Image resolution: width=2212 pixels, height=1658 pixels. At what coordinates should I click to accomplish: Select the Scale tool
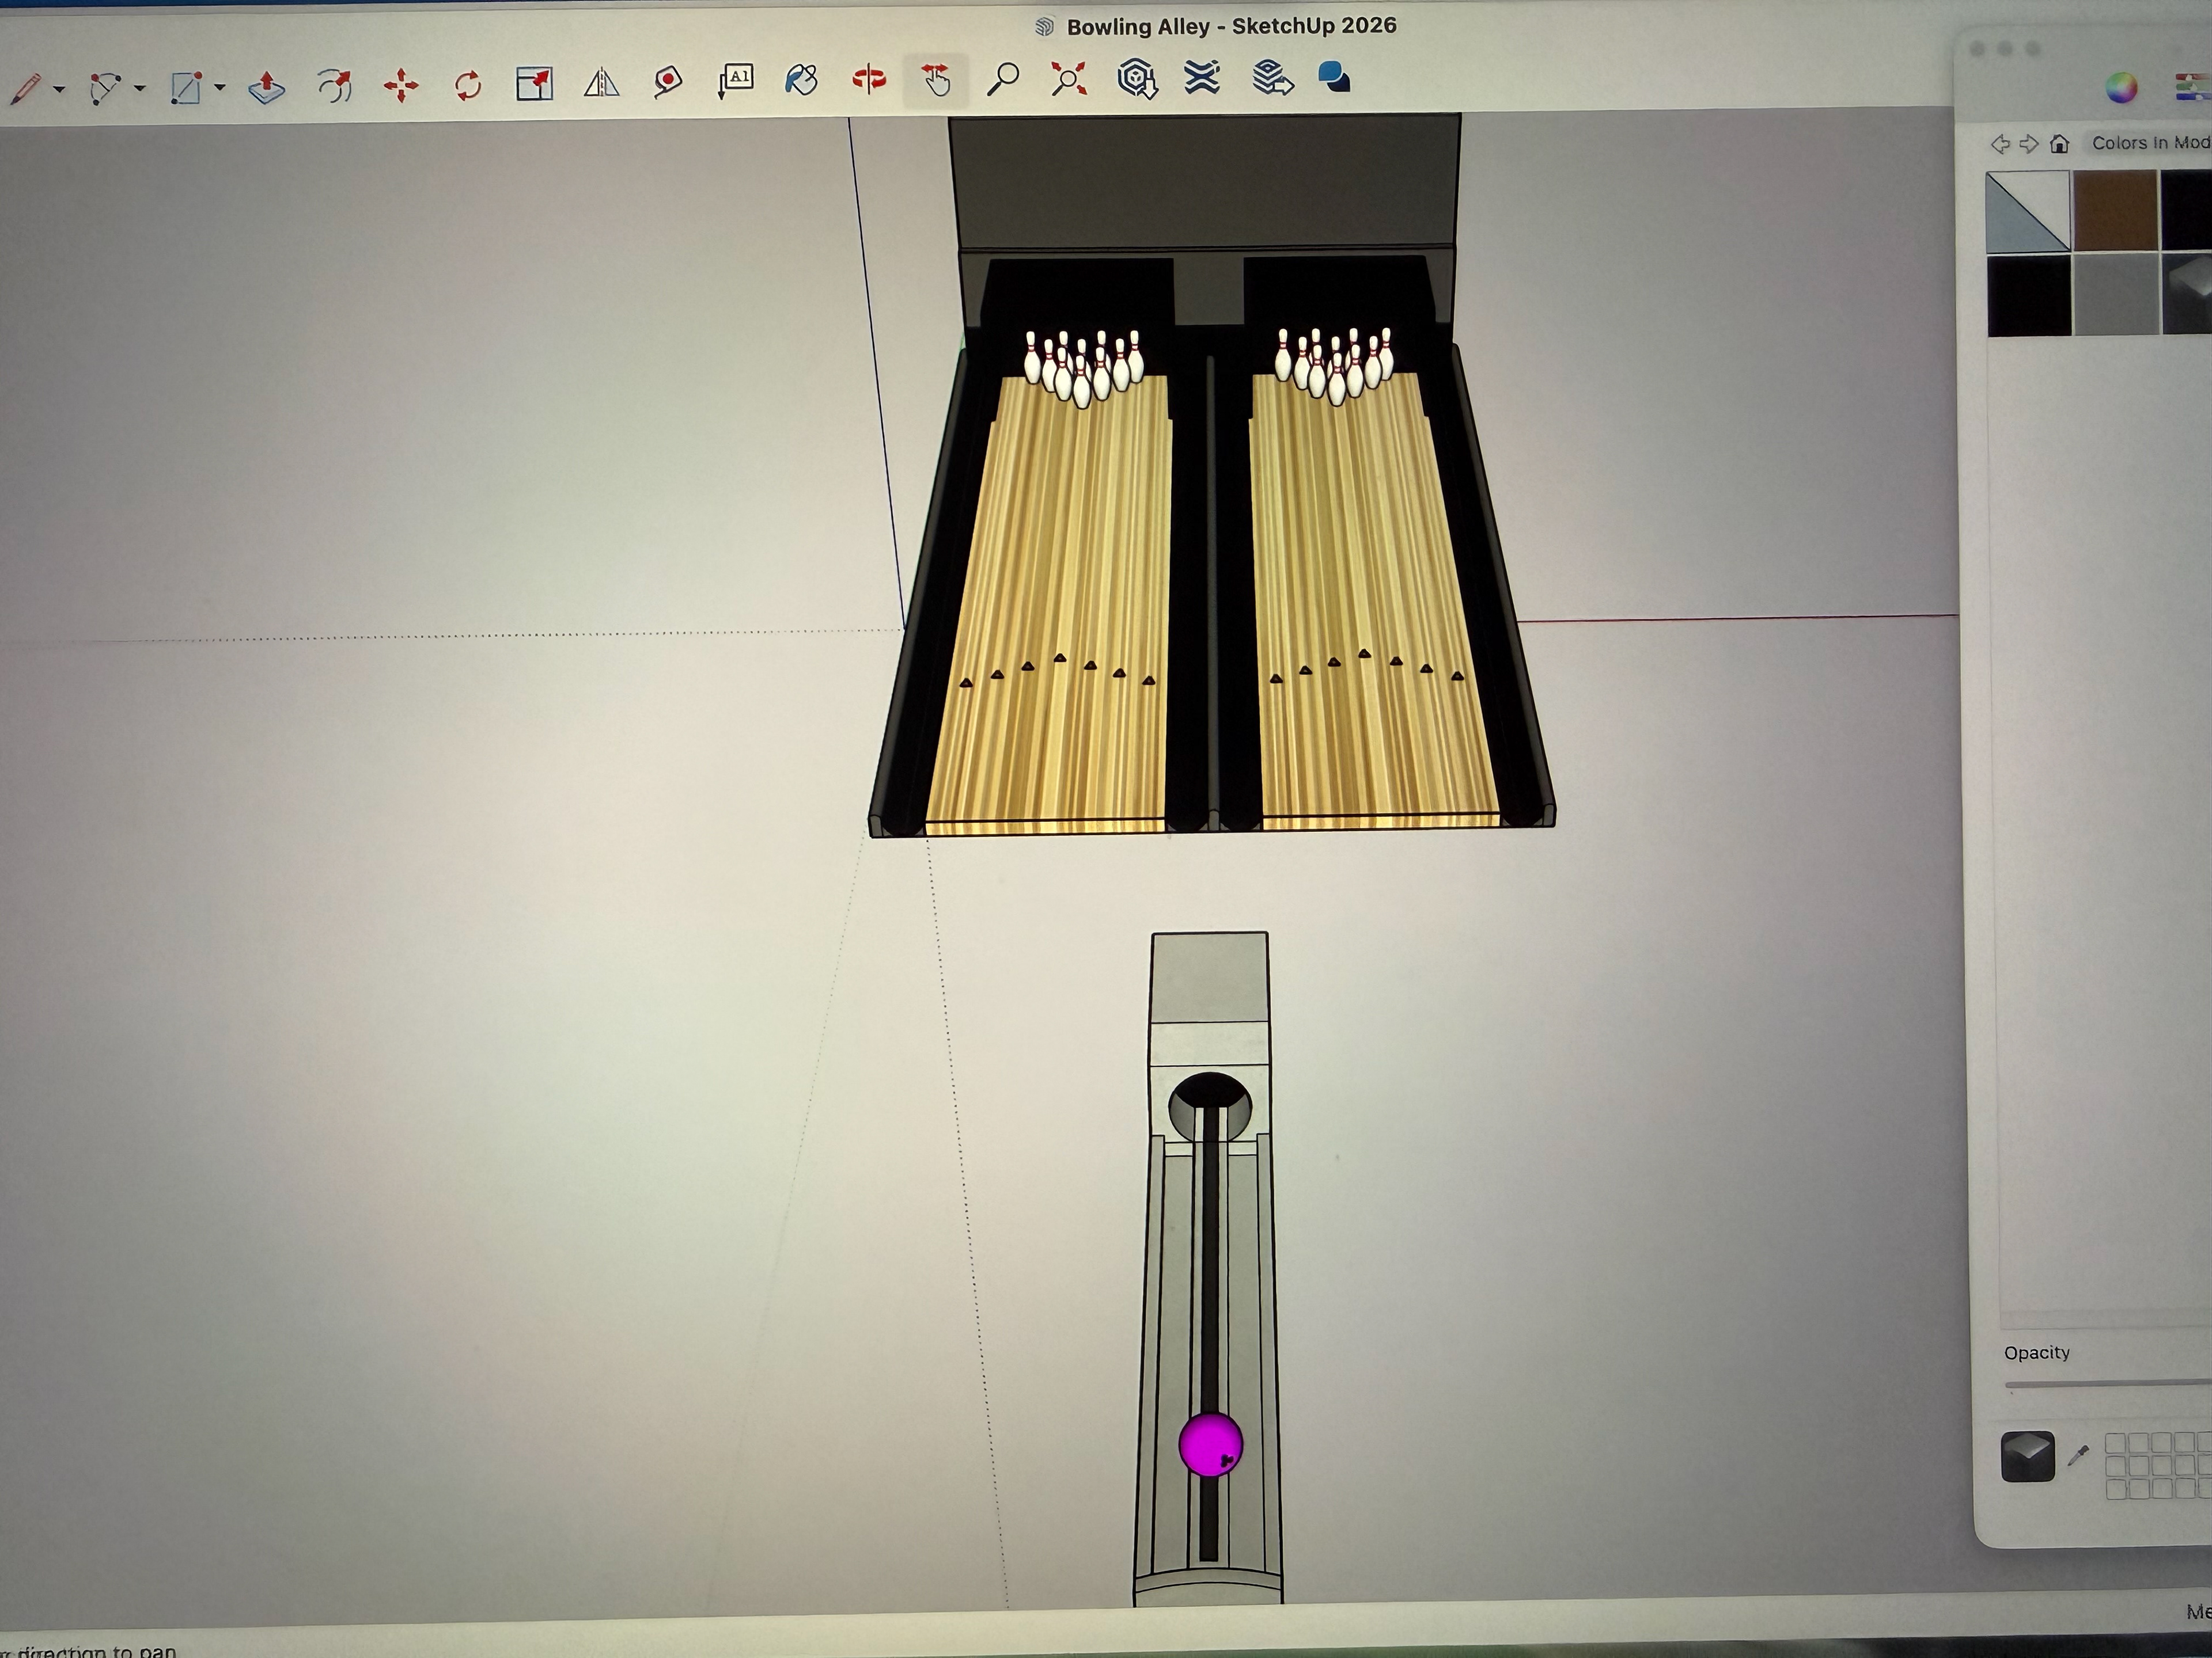[x=534, y=84]
